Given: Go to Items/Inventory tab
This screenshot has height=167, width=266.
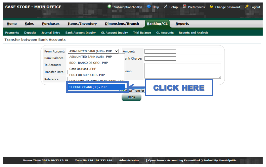Looking at the screenshot, I should (x=82, y=24).
